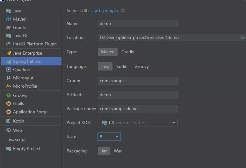Screen dimensions: 246x168
Task: Select Java FX generator label
Action: pos(20,36)
